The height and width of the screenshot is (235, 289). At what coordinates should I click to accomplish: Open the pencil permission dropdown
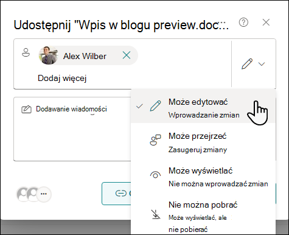click(254, 64)
